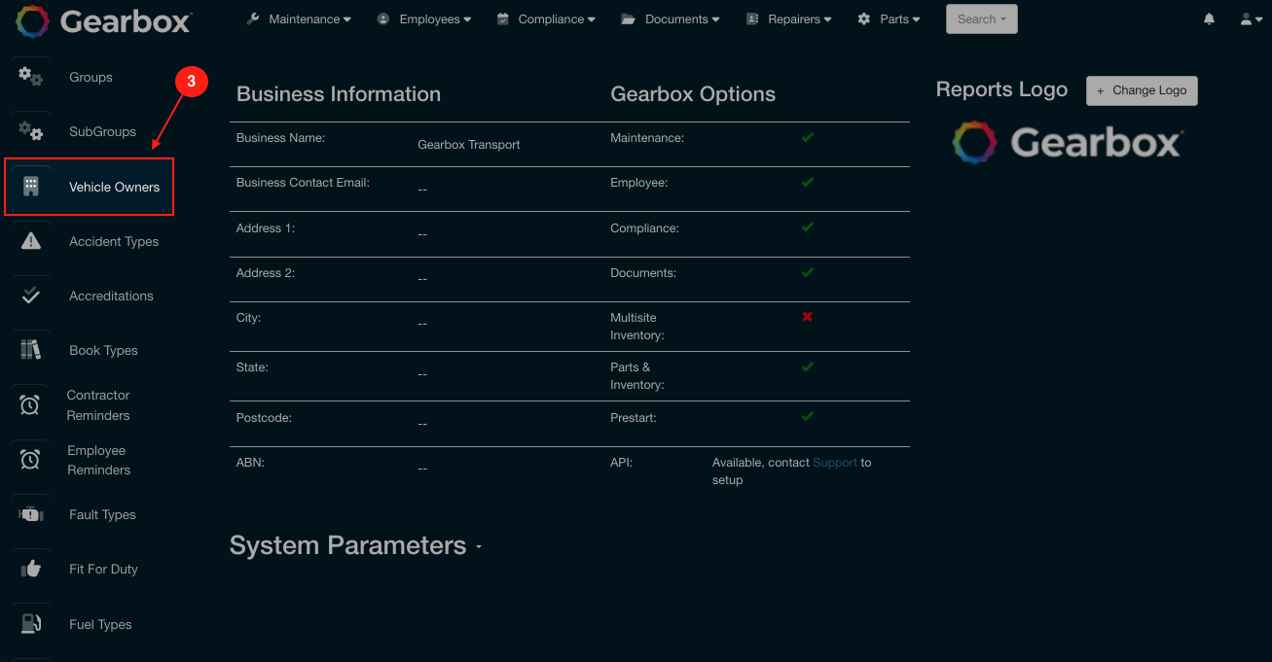Screen dimensions: 1272x662
Task: Click the Business Information heading
Action: 339,94
